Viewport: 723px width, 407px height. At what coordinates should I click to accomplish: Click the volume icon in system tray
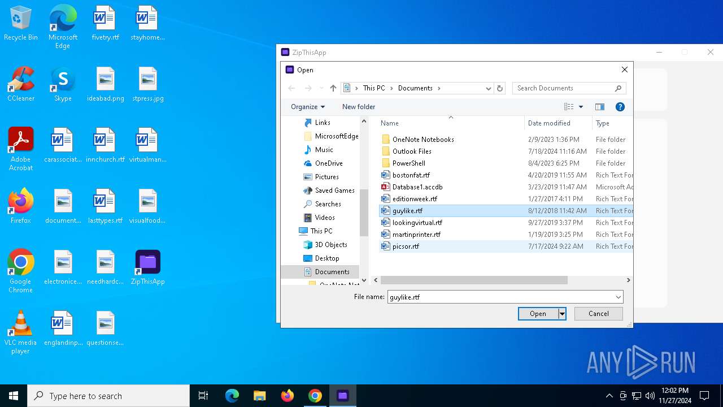pyautogui.click(x=650, y=396)
